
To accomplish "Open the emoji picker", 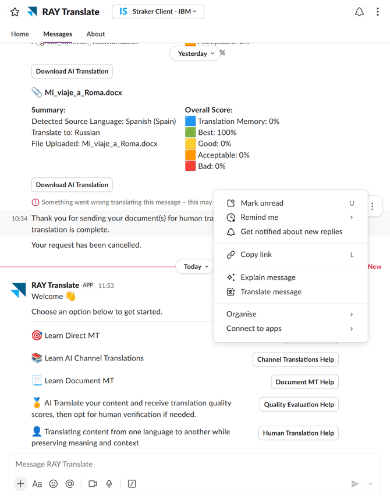I will (54, 484).
